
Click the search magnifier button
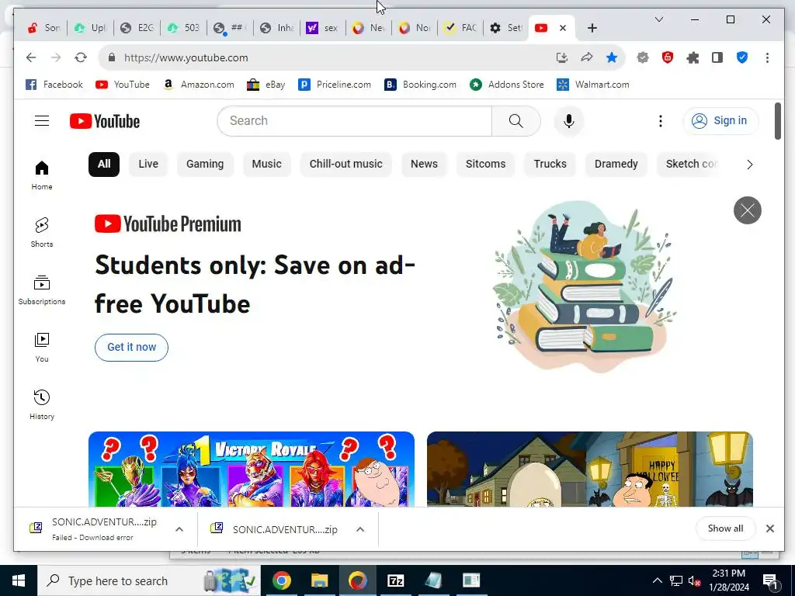click(x=516, y=120)
